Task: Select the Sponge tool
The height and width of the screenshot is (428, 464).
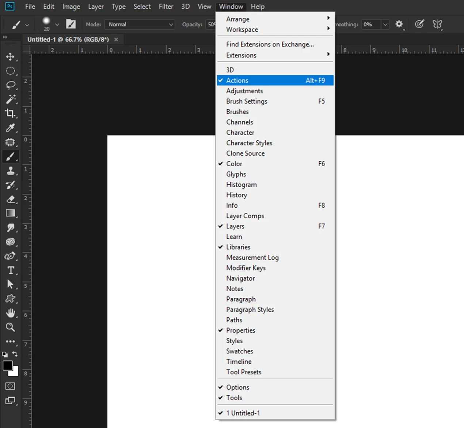Action: tap(10, 242)
